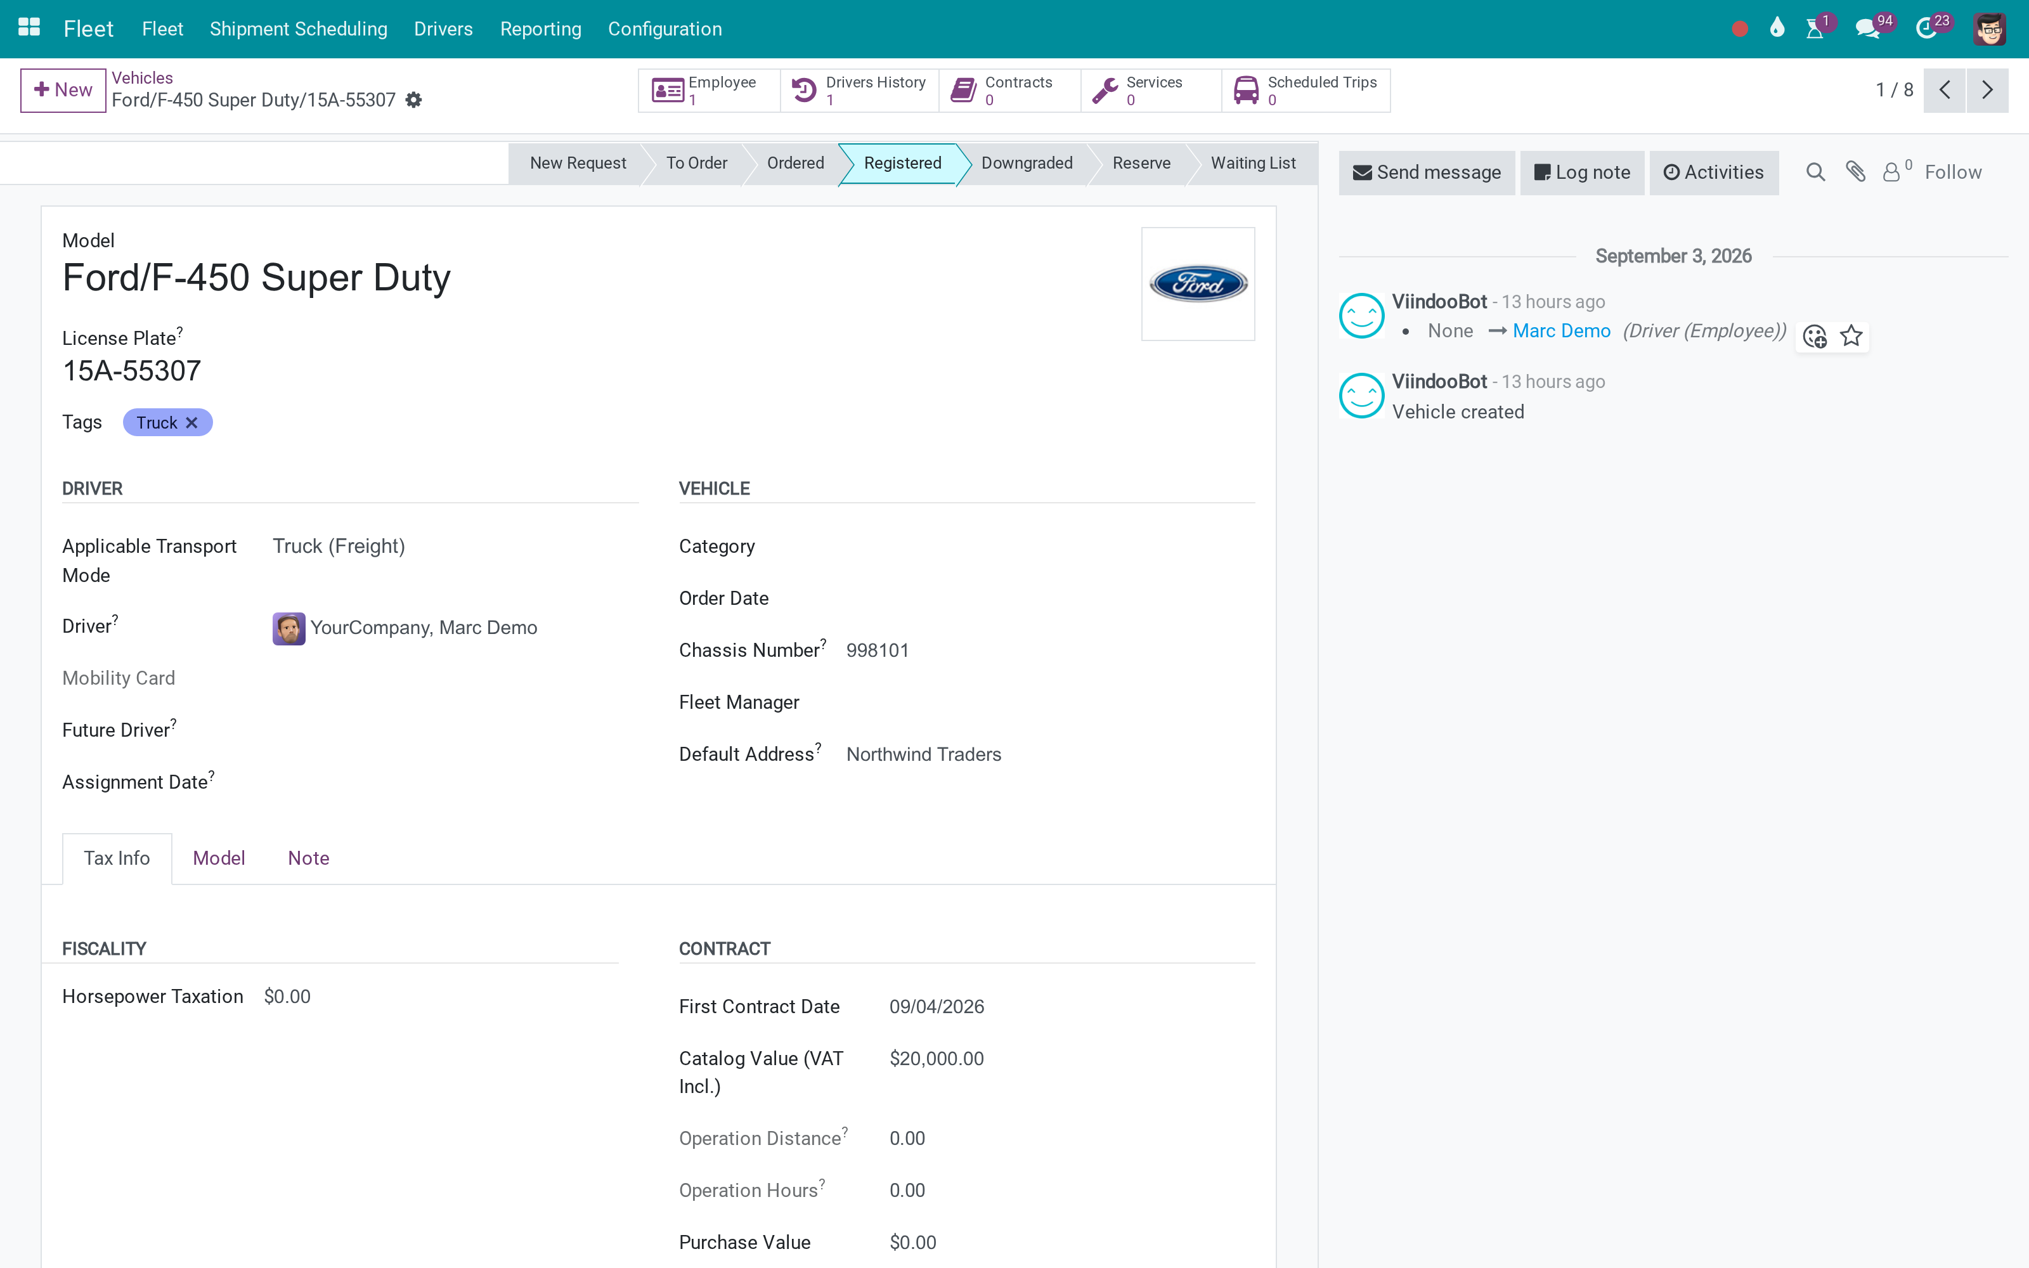Open Employee smart button
2029x1268 pixels.
pyautogui.click(x=710, y=91)
